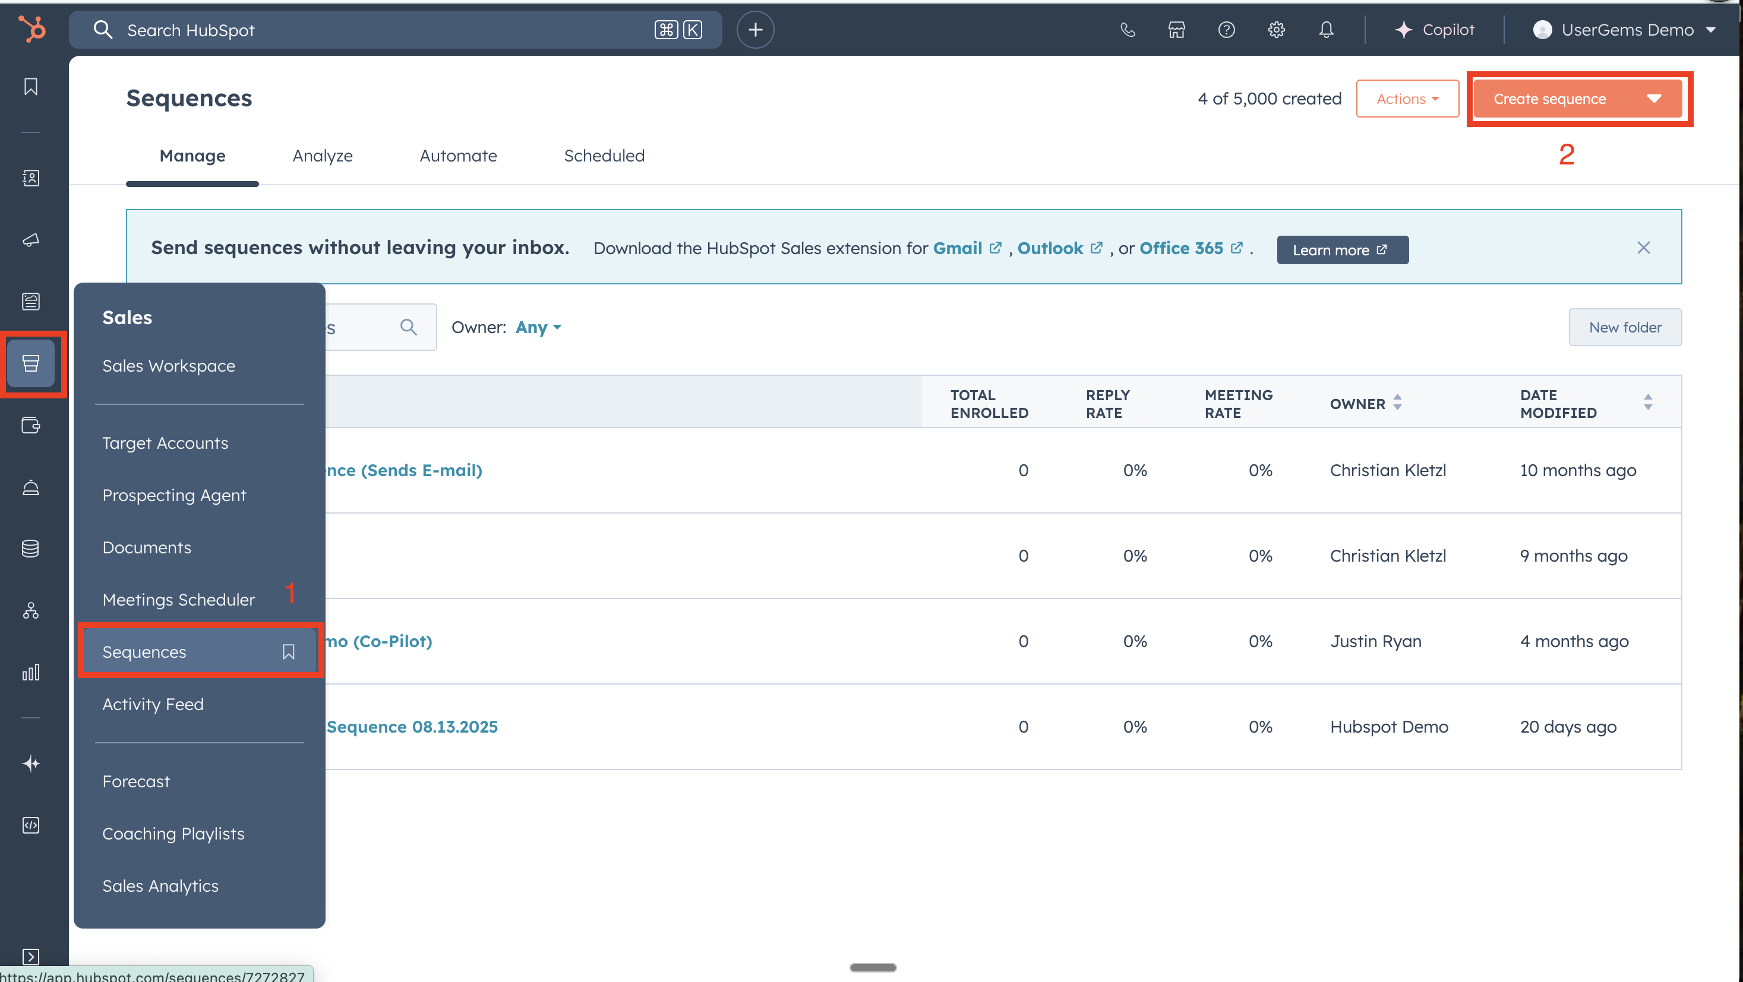The height and width of the screenshot is (982, 1743).
Task: Open Prospecting Agent in Sales menu
Action: tap(174, 495)
